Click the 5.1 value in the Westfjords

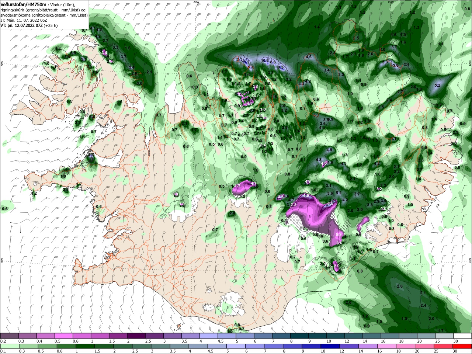[83, 59]
